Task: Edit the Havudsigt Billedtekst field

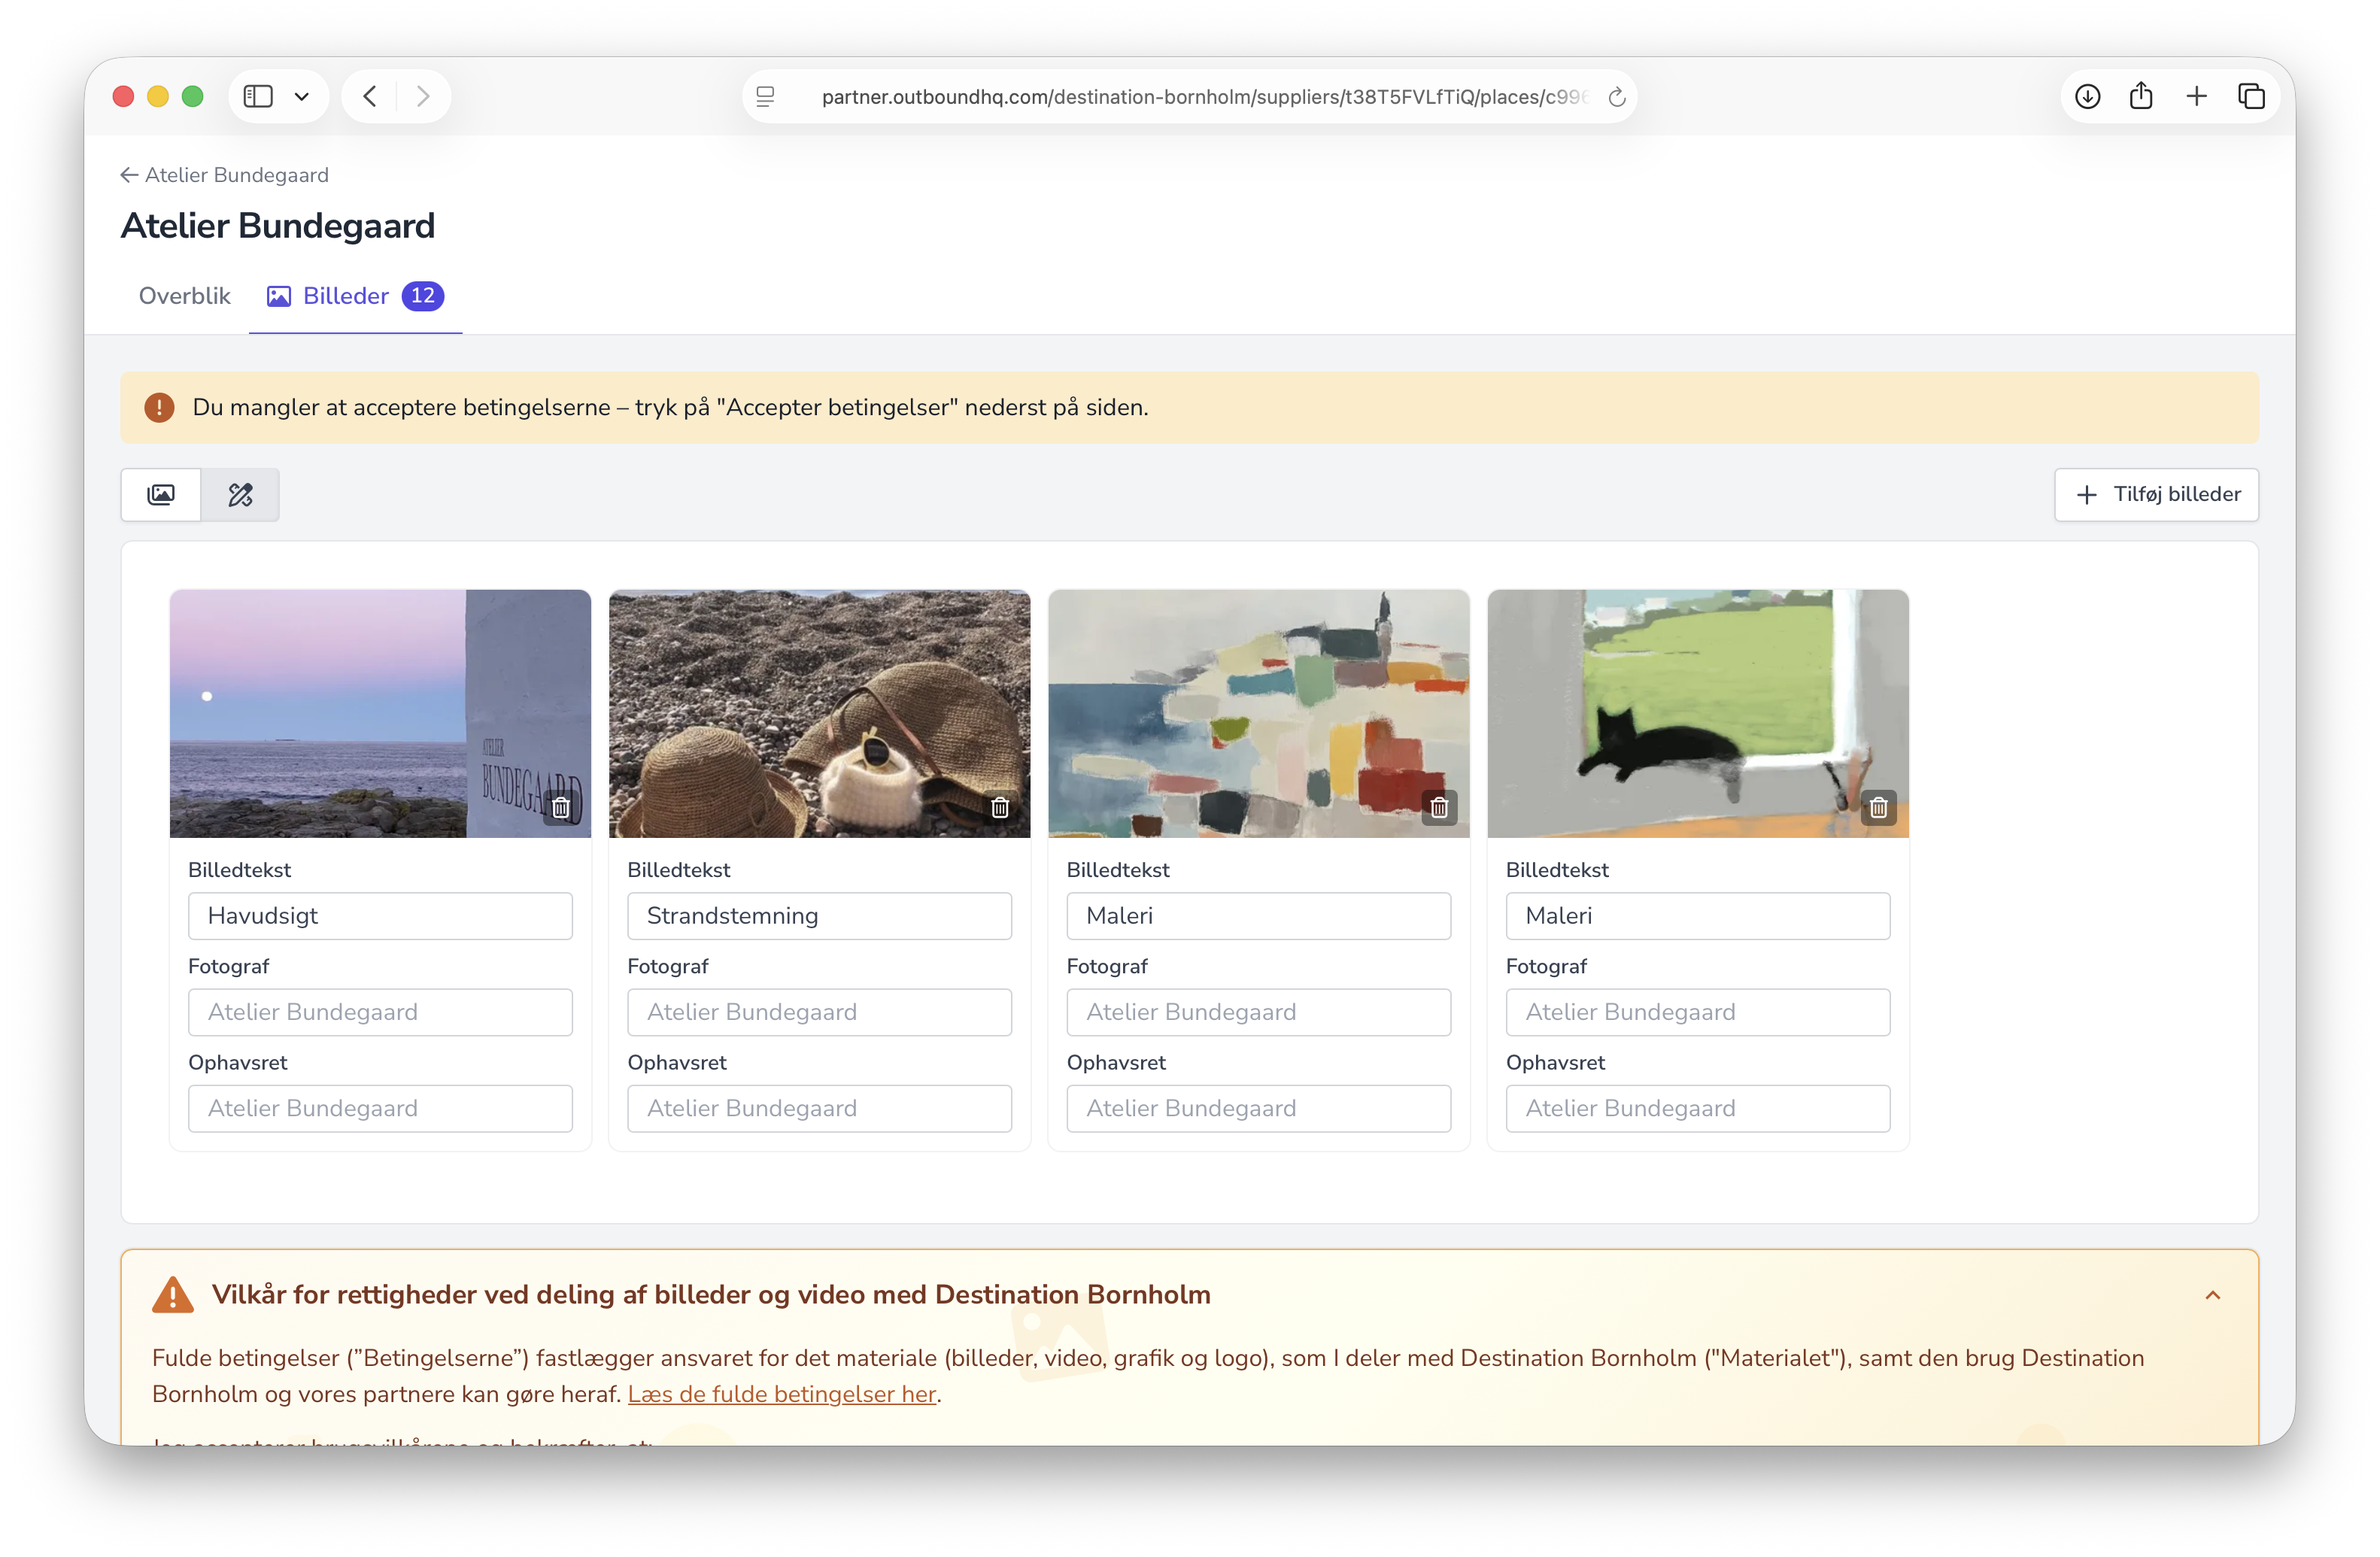Action: (x=380, y=916)
